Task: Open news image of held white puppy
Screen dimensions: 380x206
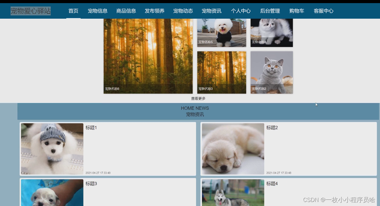Action: coord(52,193)
